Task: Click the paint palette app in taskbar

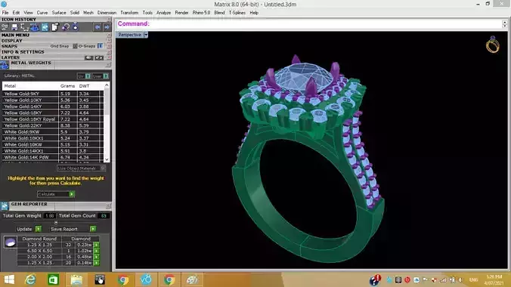Action: (x=192, y=280)
